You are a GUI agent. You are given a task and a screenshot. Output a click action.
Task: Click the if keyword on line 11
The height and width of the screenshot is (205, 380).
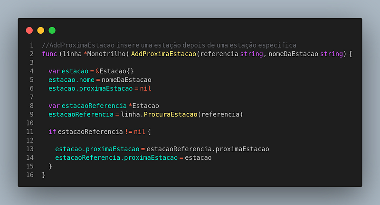point(52,132)
